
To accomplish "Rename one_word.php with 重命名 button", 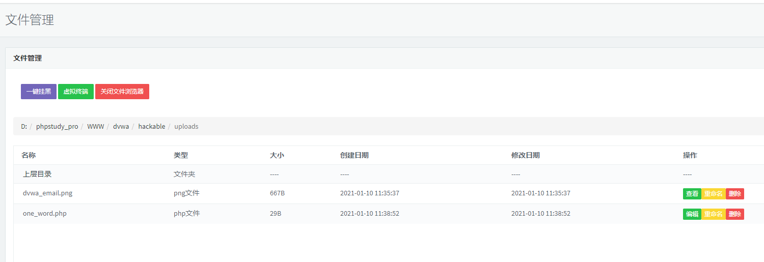I will pyautogui.click(x=713, y=214).
